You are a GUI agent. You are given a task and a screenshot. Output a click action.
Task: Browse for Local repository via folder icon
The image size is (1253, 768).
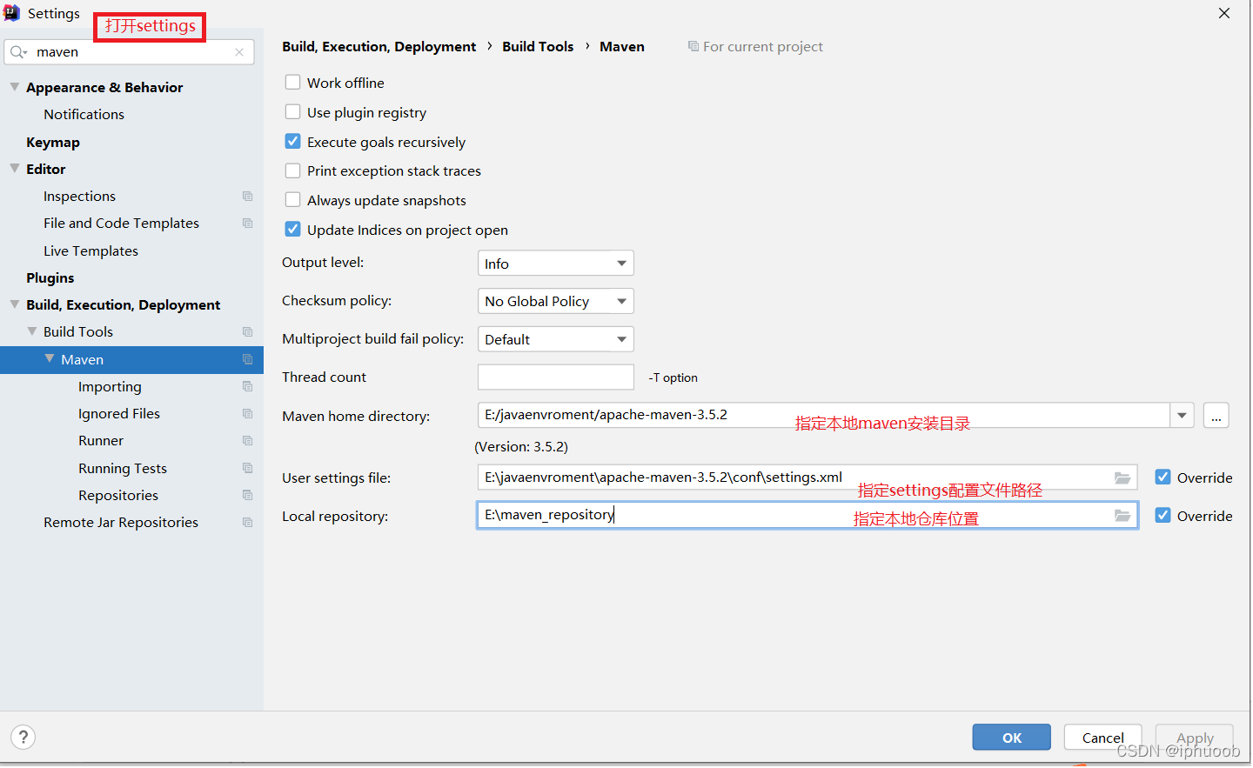tap(1122, 516)
